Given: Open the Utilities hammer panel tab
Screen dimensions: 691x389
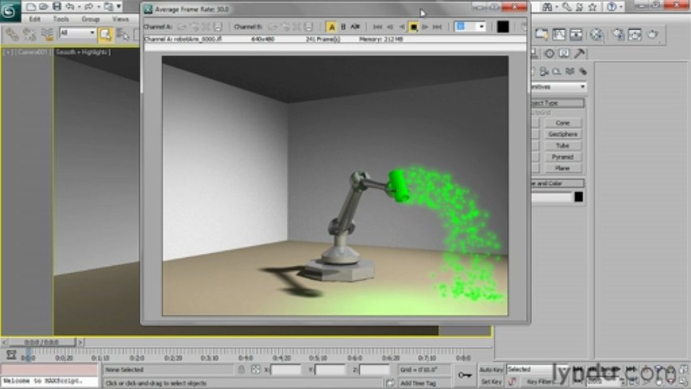Looking at the screenshot, I should point(579,53).
